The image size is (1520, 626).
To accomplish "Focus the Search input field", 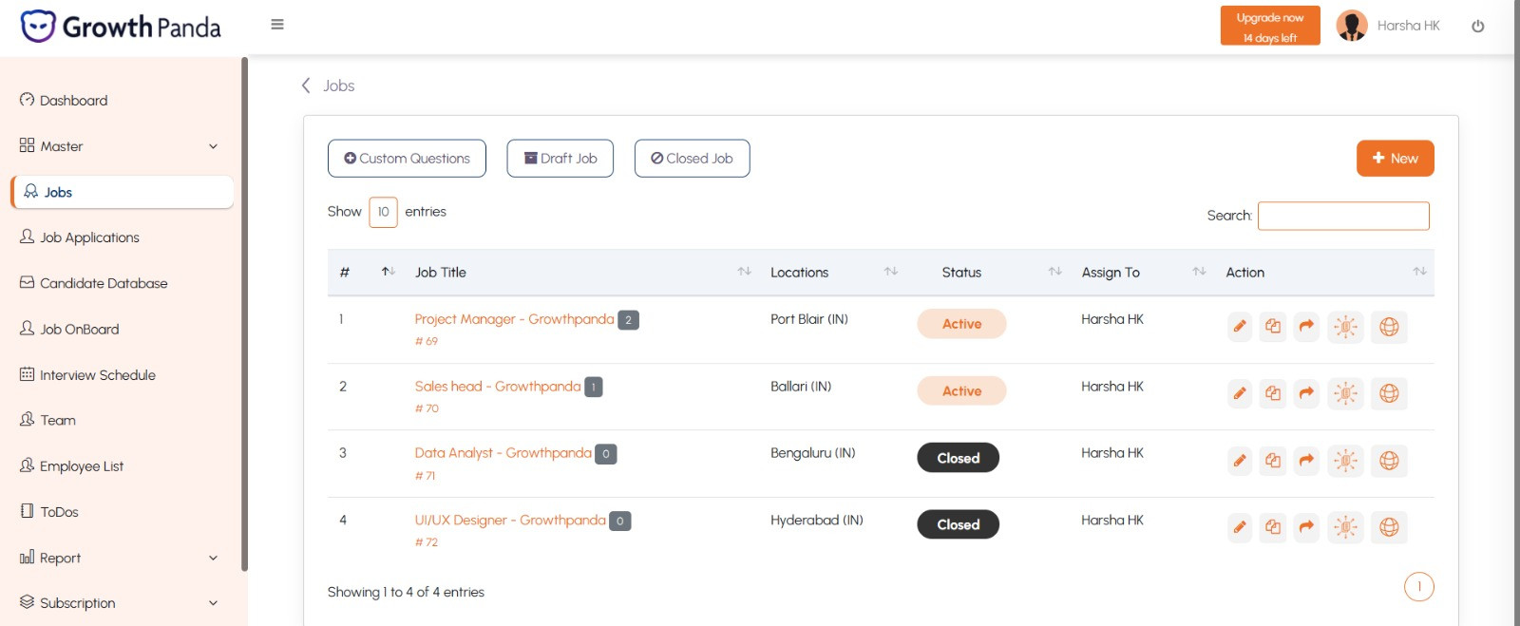I will pyautogui.click(x=1343, y=216).
